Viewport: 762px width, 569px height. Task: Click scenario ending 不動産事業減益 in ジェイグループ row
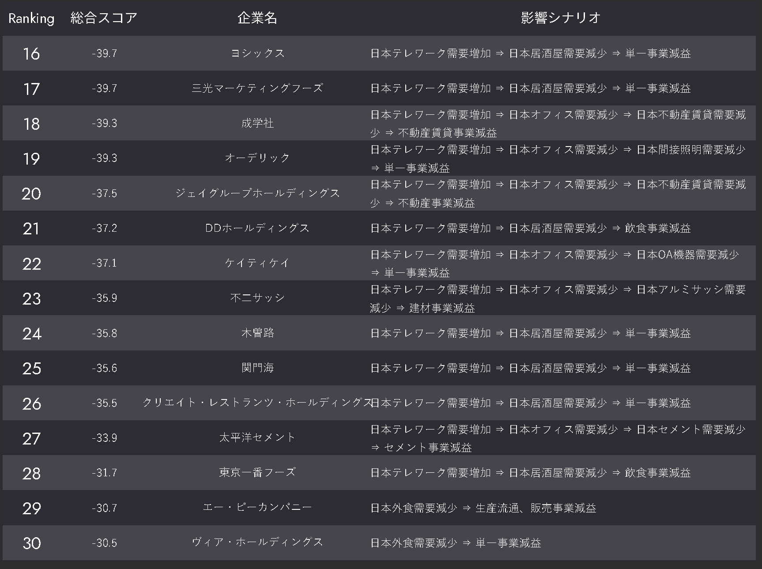coord(558,193)
